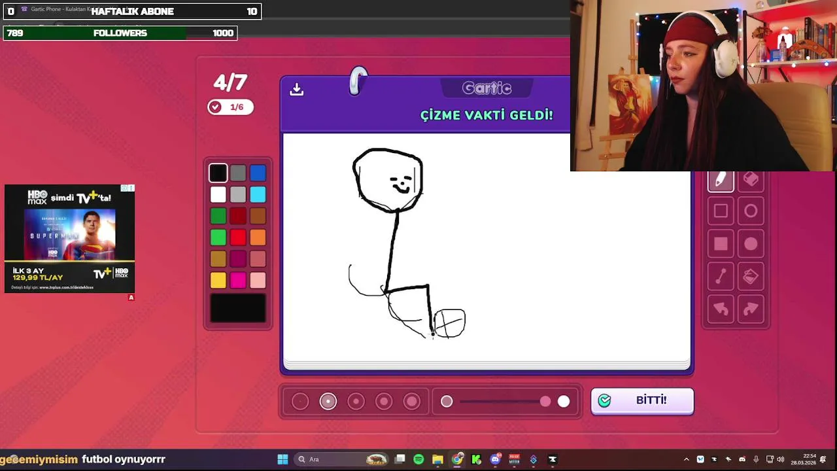Open Windows Start menu
This screenshot has width=837, height=471.
[282, 459]
